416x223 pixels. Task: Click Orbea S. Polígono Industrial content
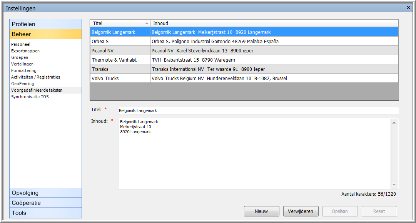coord(274,42)
